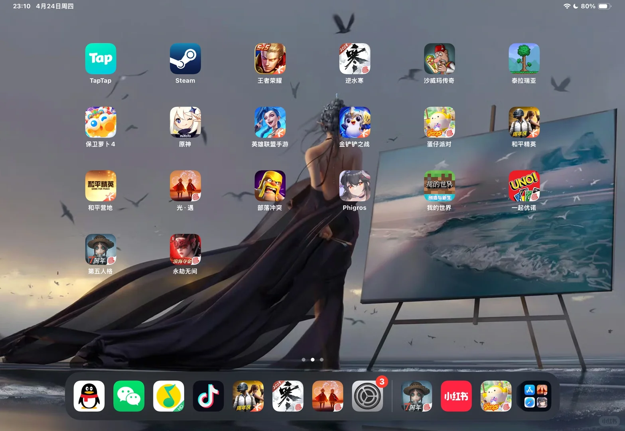Open QQ Music HD in the dock
625x431 pixels.
(169, 396)
